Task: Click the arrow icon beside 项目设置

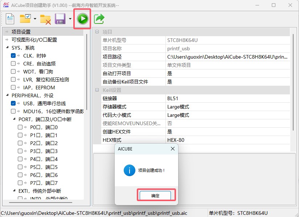Action: (7, 32)
